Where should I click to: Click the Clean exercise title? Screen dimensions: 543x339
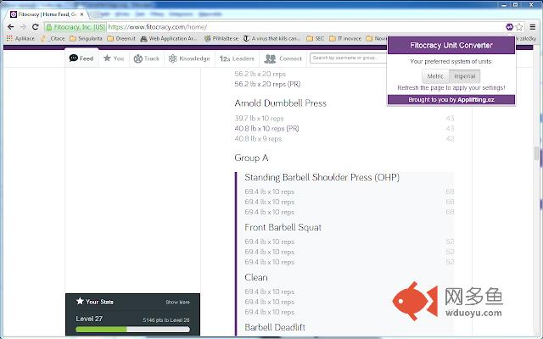pos(256,277)
